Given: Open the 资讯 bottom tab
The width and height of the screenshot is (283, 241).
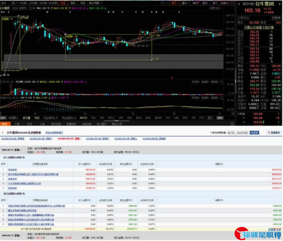Looking at the screenshot, I should point(29,124).
